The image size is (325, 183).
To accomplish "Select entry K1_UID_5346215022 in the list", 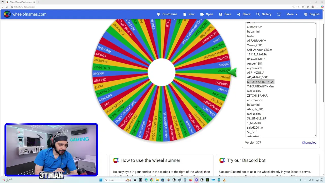I will [261, 82].
